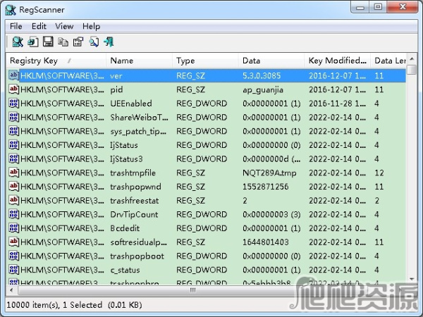The width and height of the screenshot is (423, 317).
Task: Select the 'IjStatus' name cell
Action: click(124, 145)
